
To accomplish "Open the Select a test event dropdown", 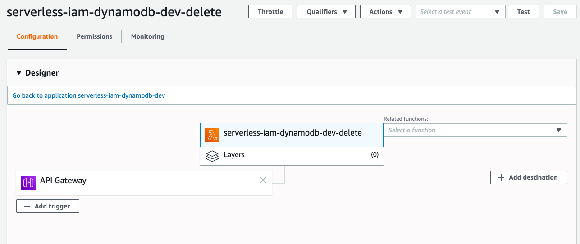I will (x=460, y=12).
